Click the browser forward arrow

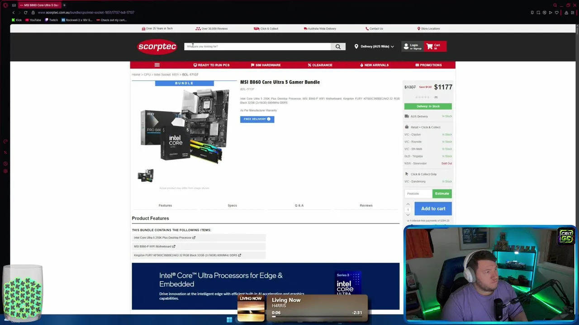19,13
